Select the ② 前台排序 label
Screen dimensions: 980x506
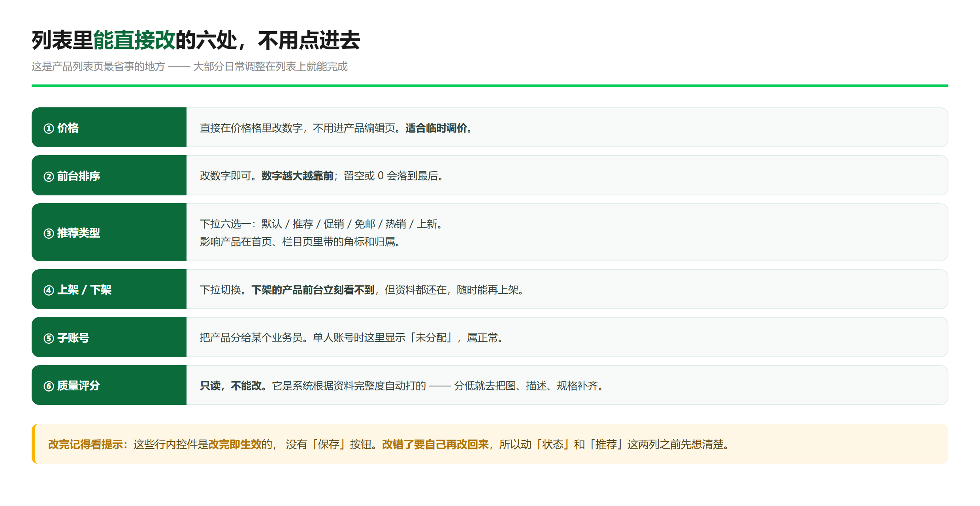[72, 176]
